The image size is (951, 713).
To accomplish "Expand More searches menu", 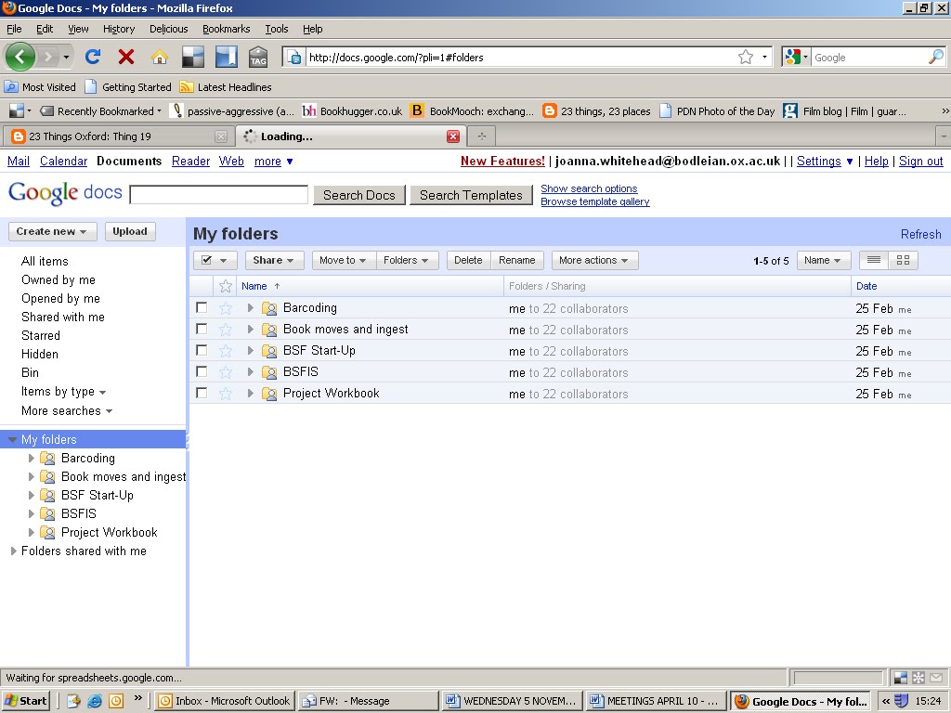I will click(67, 411).
